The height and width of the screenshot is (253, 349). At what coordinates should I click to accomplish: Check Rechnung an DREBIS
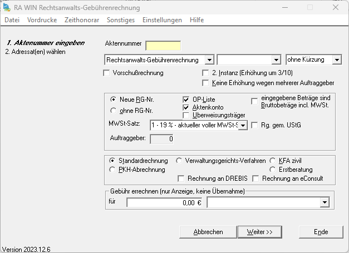pyautogui.click(x=181, y=178)
